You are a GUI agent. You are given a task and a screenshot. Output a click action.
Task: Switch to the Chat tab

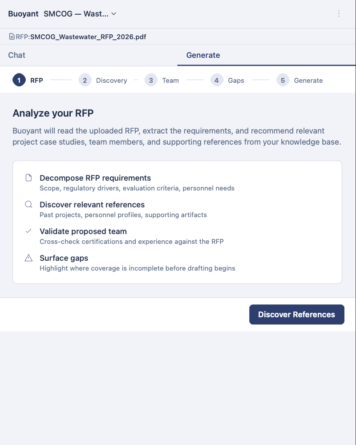point(17,55)
